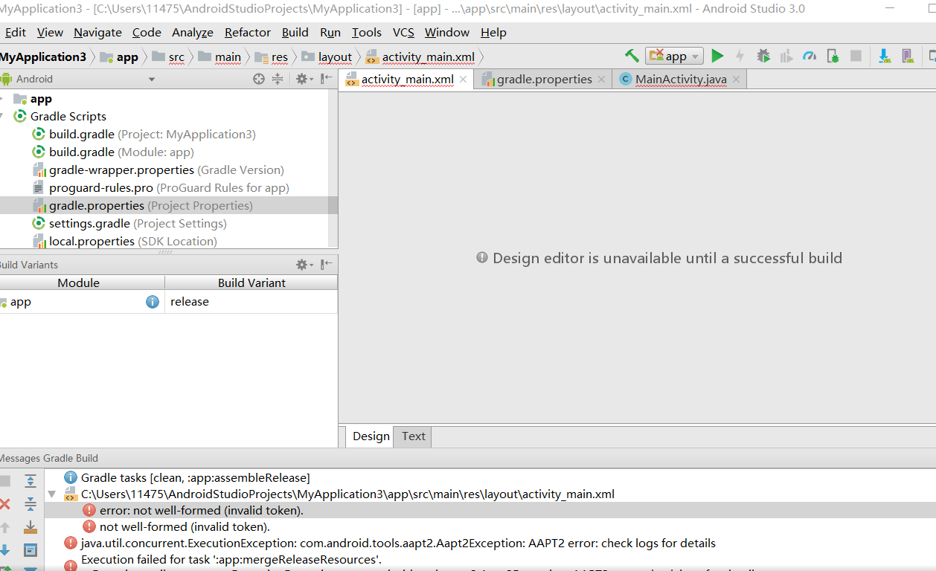
Task: Switch to the Design view tab
Action: 371,436
